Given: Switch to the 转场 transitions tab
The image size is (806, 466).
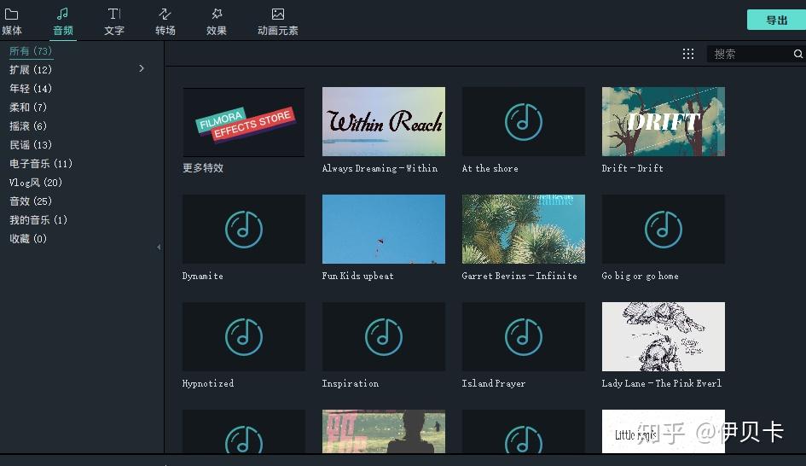Looking at the screenshot, I should pos(165,21).
